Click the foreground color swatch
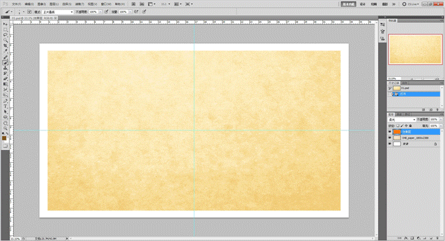The height and width of the screenshot is (241, 445). [4, 138]
